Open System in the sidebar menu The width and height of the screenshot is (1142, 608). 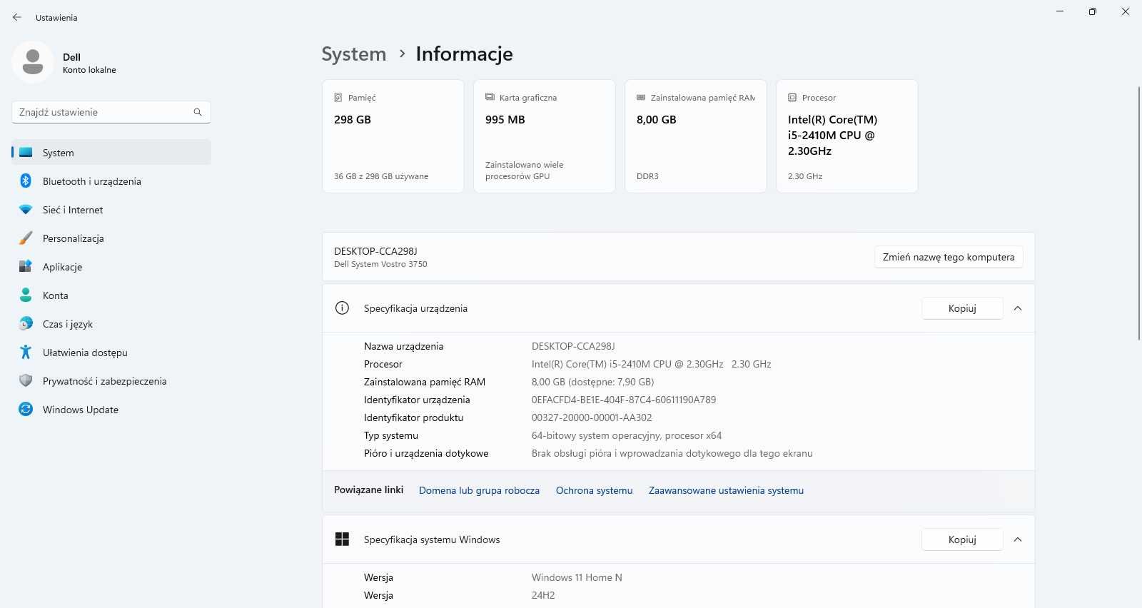coord(111,153)
